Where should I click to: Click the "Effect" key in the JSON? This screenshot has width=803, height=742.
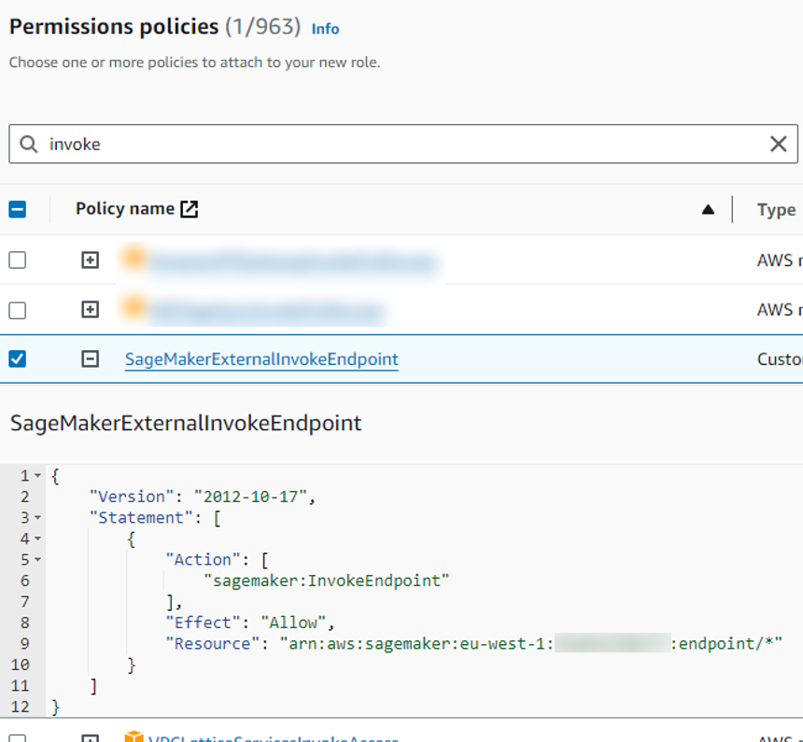click(x=204, y=623)
